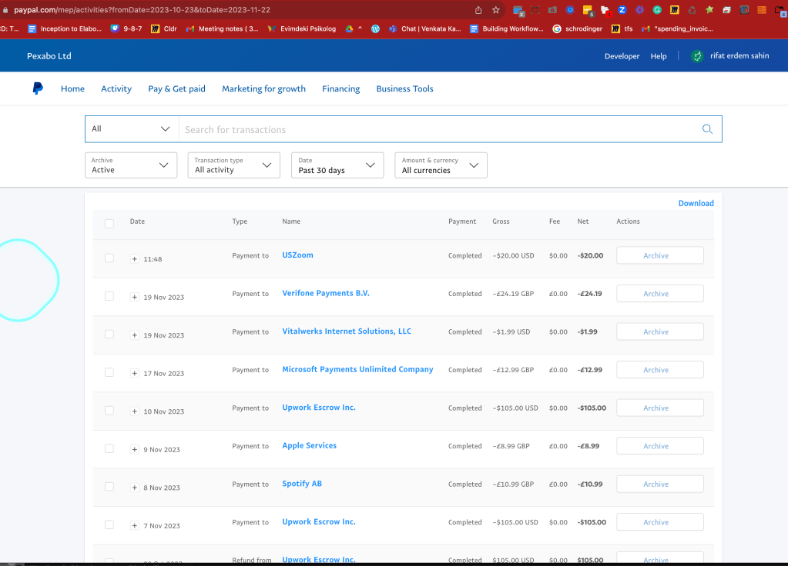Viewport: 788px width, 566px height.
Task: Check the 10 Nov 2023 Upwork row checkbox
Action: 109,411
